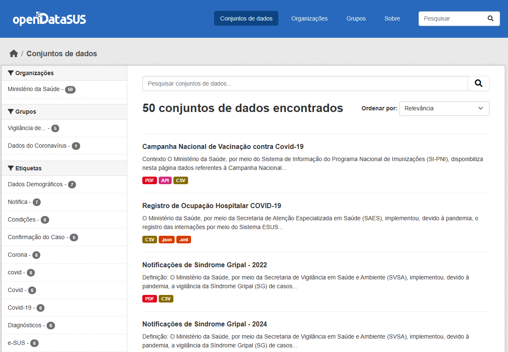Submit header search with magnifier icon

pyautogui.click(x=490, y=18)
